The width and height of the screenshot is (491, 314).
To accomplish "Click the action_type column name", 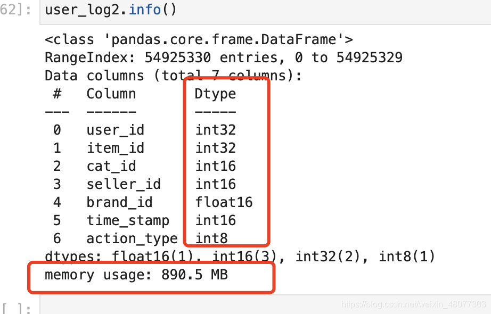I will pos(132,239).
